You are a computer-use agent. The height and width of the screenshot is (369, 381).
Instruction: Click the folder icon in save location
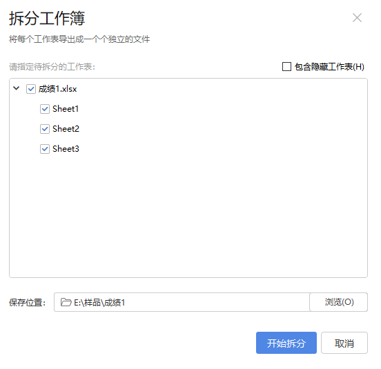point(66,302)
